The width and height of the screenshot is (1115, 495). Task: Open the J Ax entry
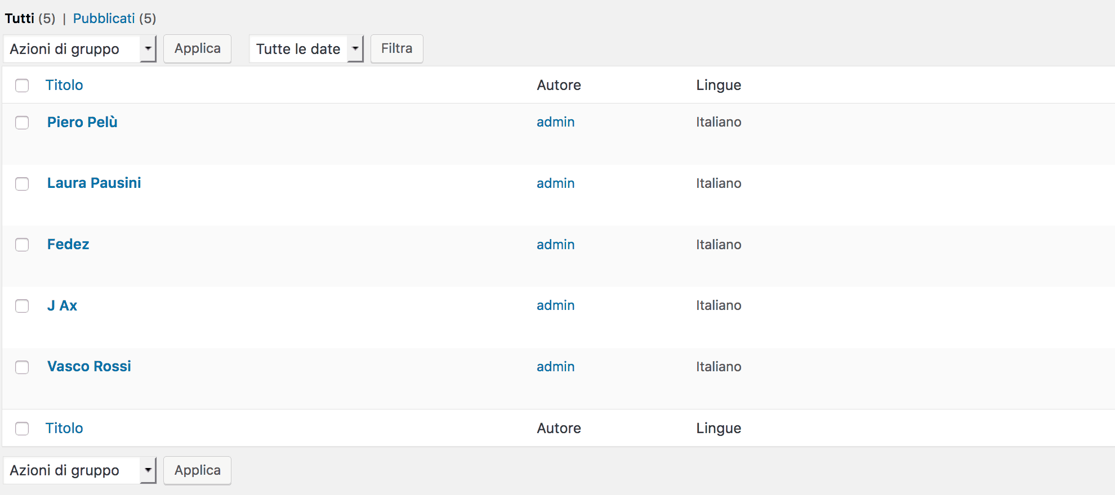[62, 305]
